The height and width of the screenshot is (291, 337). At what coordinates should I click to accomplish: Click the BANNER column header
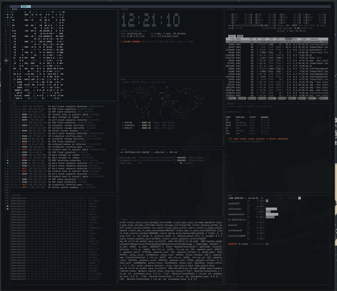[264, 117]
